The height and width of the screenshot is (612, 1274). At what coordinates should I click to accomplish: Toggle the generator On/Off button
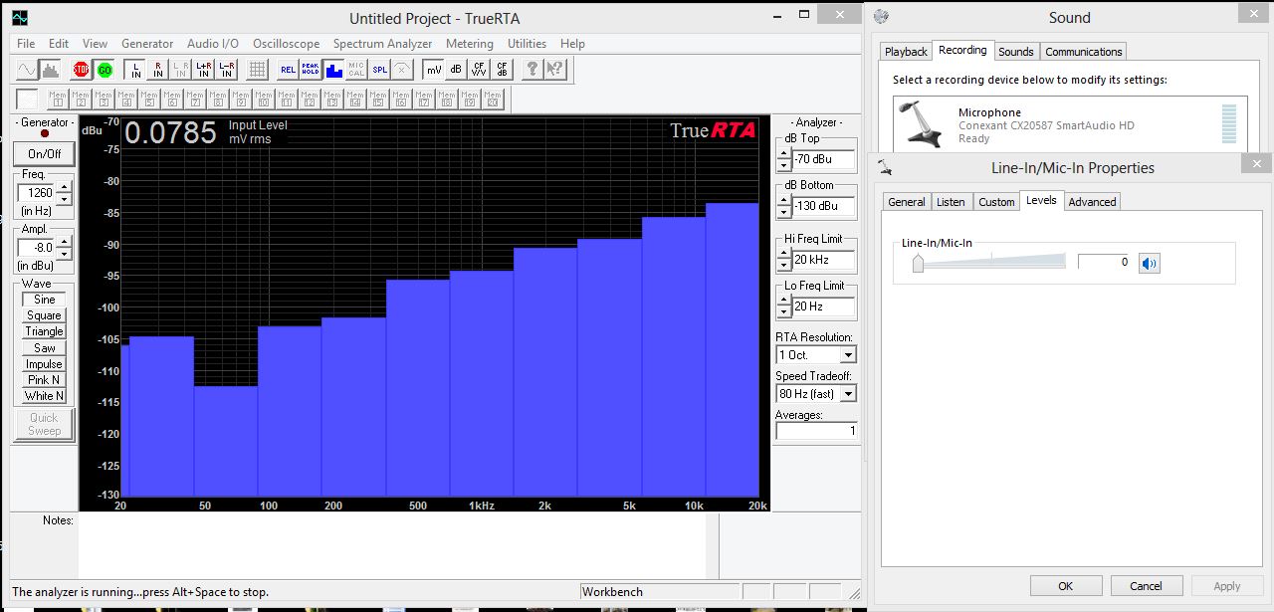(x=44, y=154)
